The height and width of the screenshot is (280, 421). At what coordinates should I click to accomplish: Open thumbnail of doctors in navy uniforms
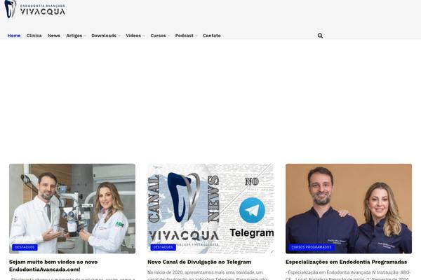pos(349,209)
